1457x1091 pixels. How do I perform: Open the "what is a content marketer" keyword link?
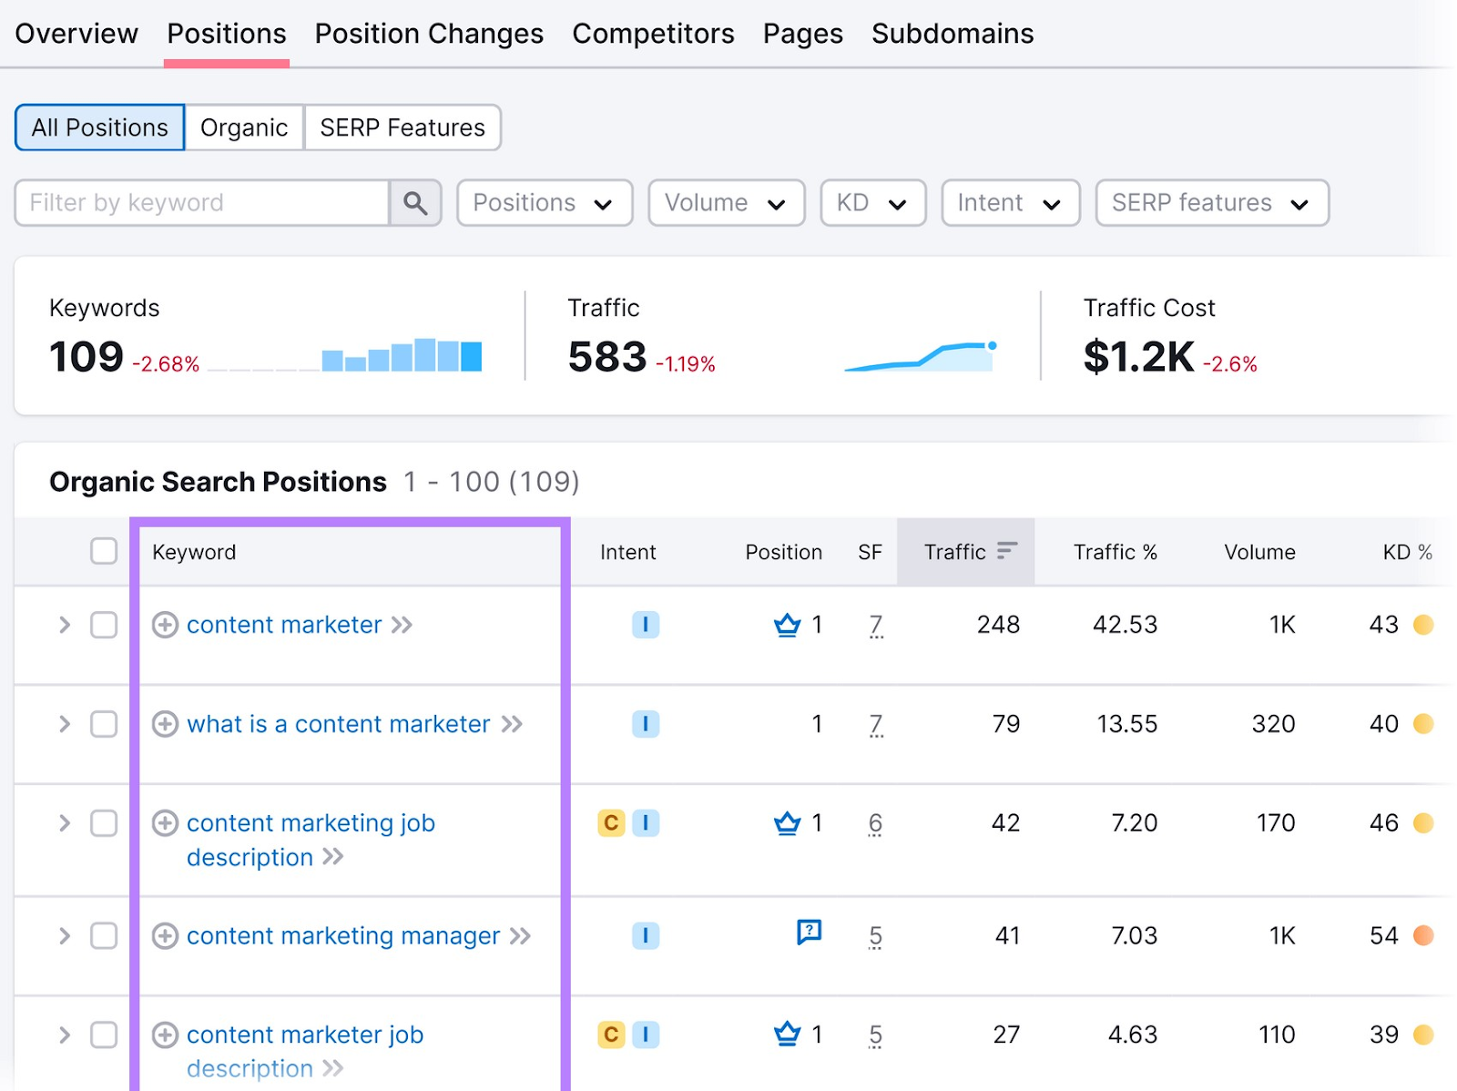tap(336, 724)
